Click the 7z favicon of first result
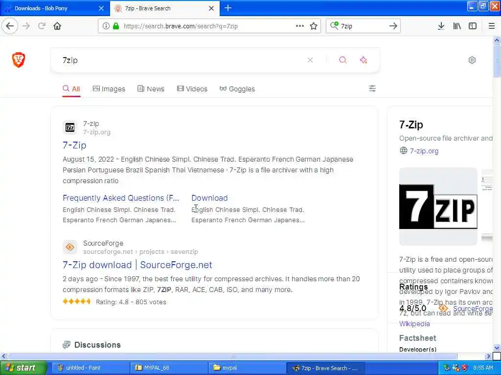Viewport: 501px width, 375px height. click(x=70, y=127)
